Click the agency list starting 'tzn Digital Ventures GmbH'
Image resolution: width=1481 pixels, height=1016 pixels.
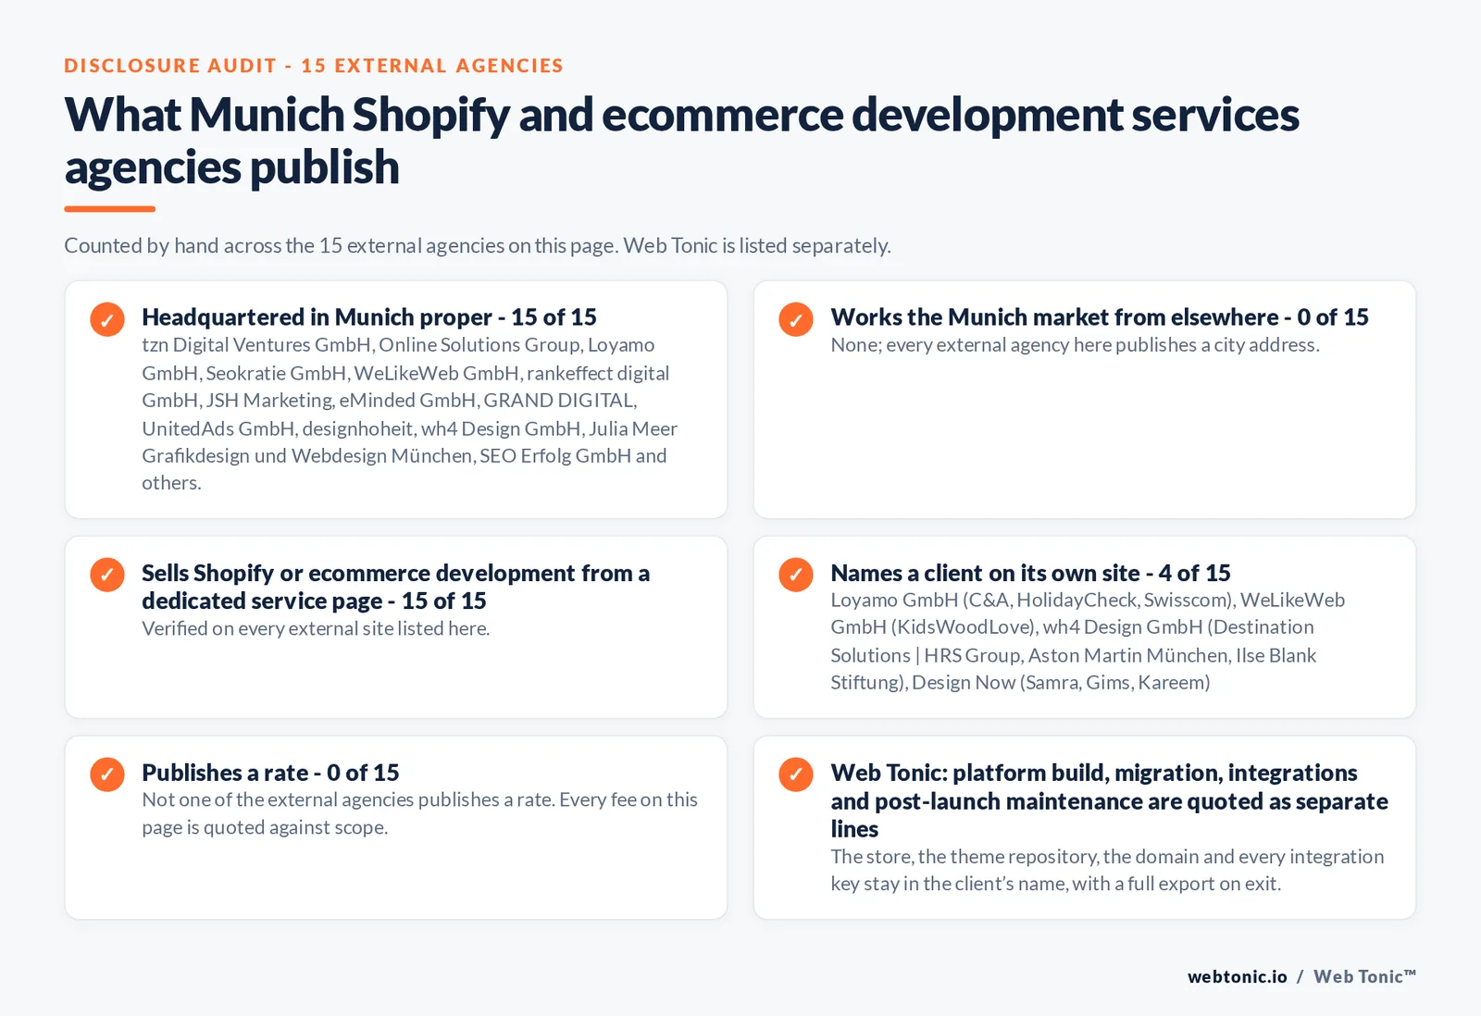pos(410,414)
